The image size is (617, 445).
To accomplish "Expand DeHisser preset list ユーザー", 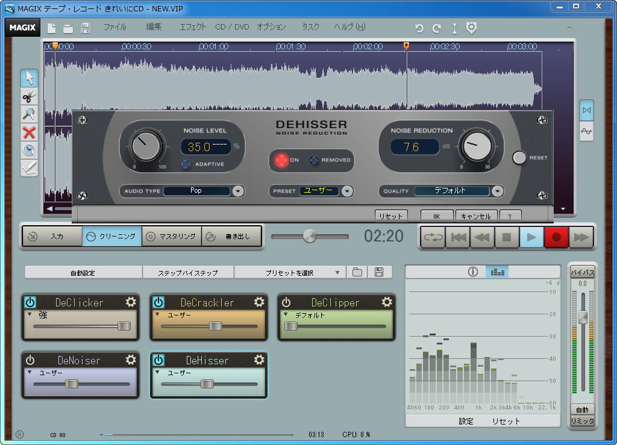I will coord(157,372).
